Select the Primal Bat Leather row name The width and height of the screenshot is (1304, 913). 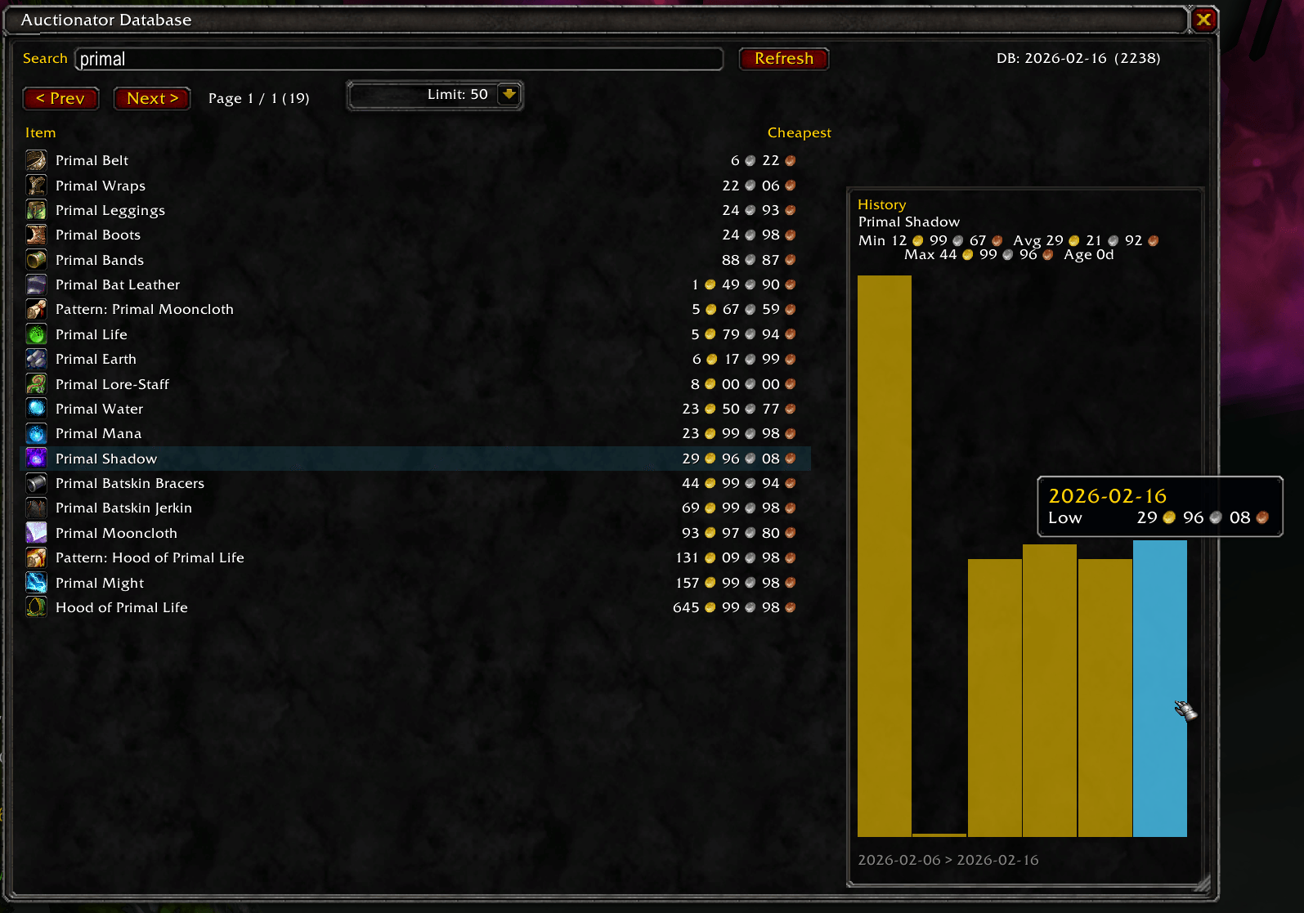click(x=118, y=284)
